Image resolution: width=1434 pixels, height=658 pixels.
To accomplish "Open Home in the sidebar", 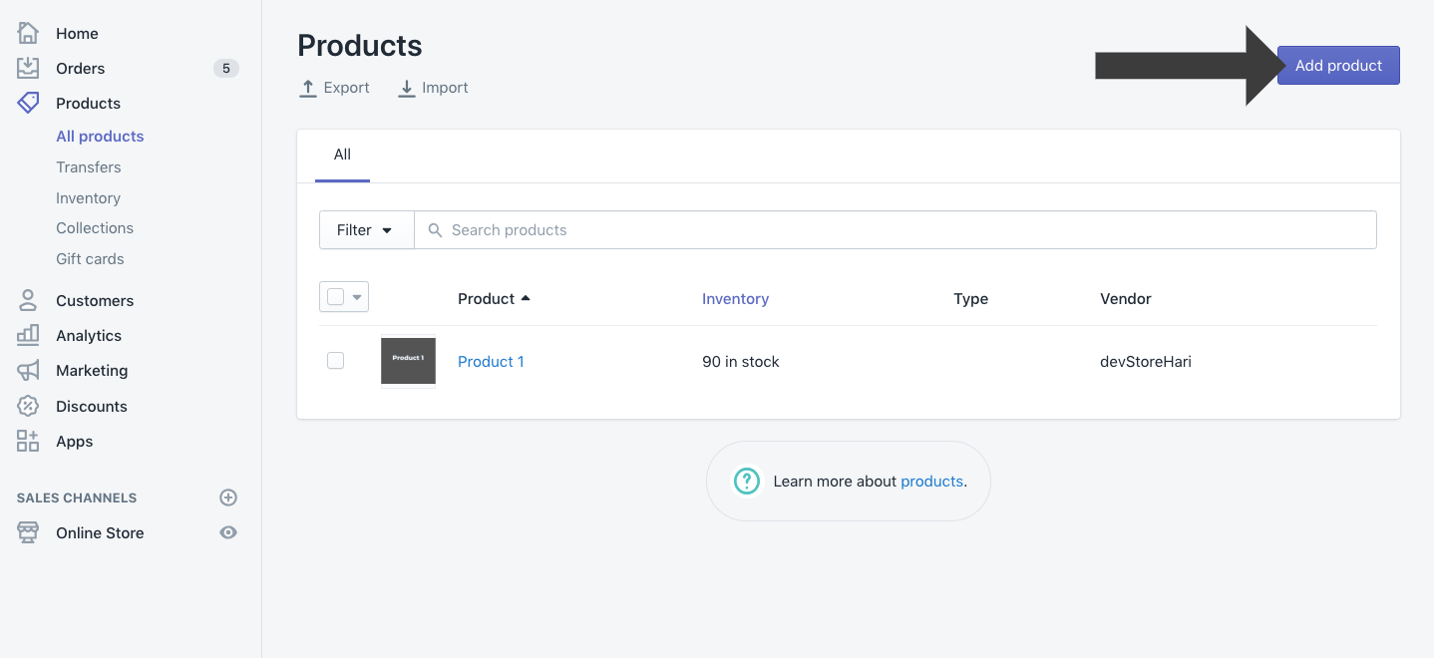I will click(x=77, y=33).
